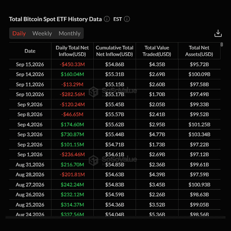Select the Aug 28,2026 date cell

point(30,174)
